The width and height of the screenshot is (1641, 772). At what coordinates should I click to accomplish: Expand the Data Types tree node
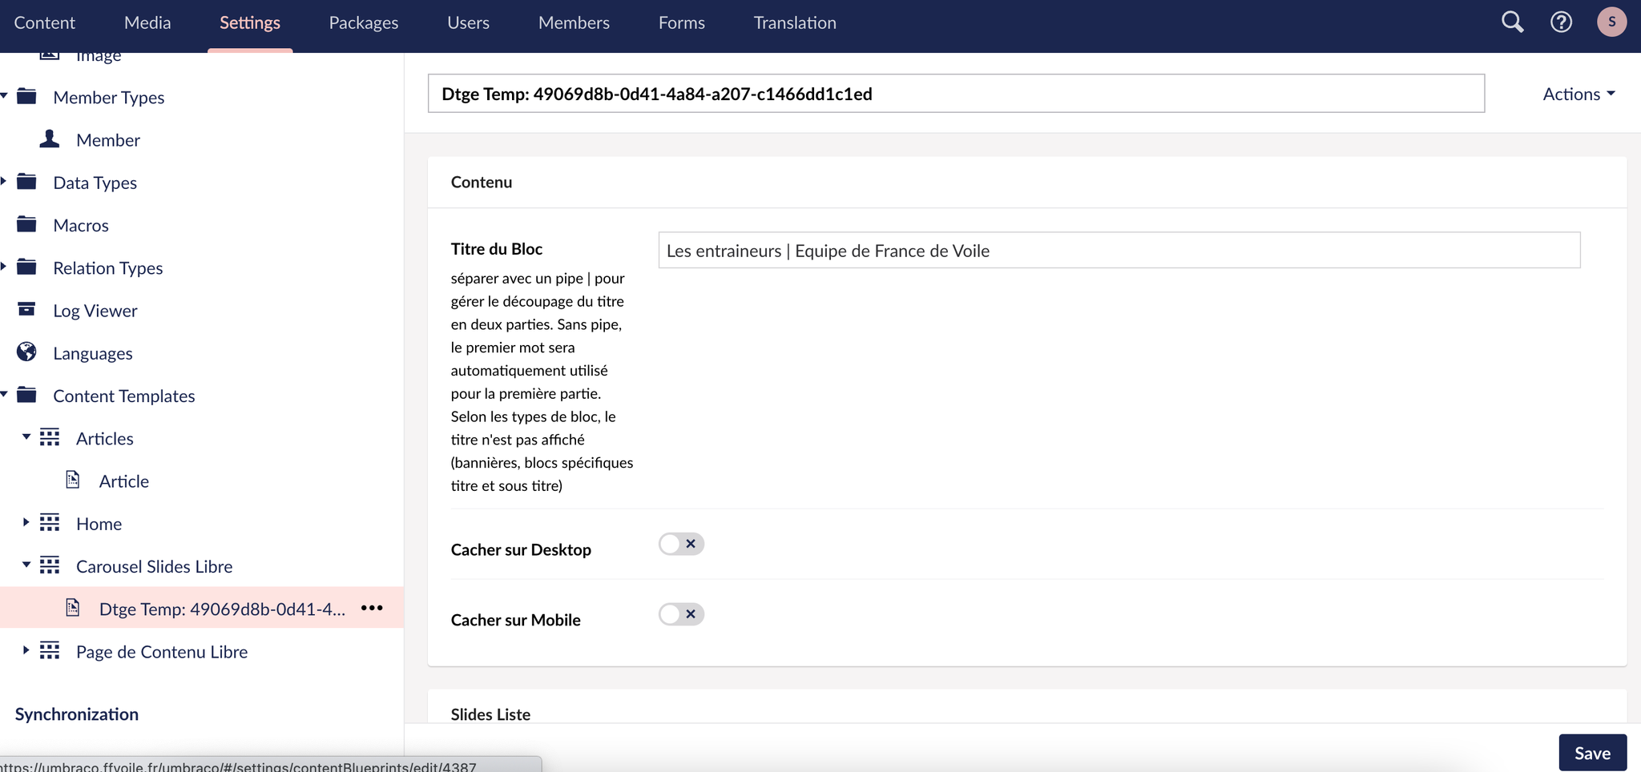point(4,182)
